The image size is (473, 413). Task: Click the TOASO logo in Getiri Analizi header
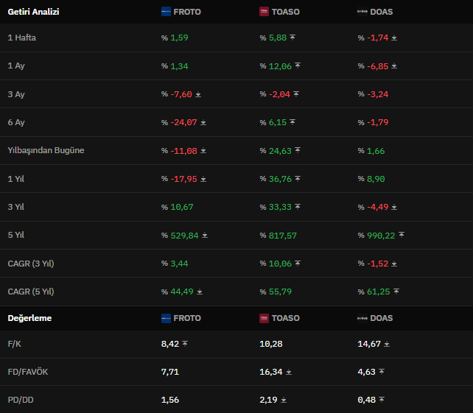(x=264, y=12)
